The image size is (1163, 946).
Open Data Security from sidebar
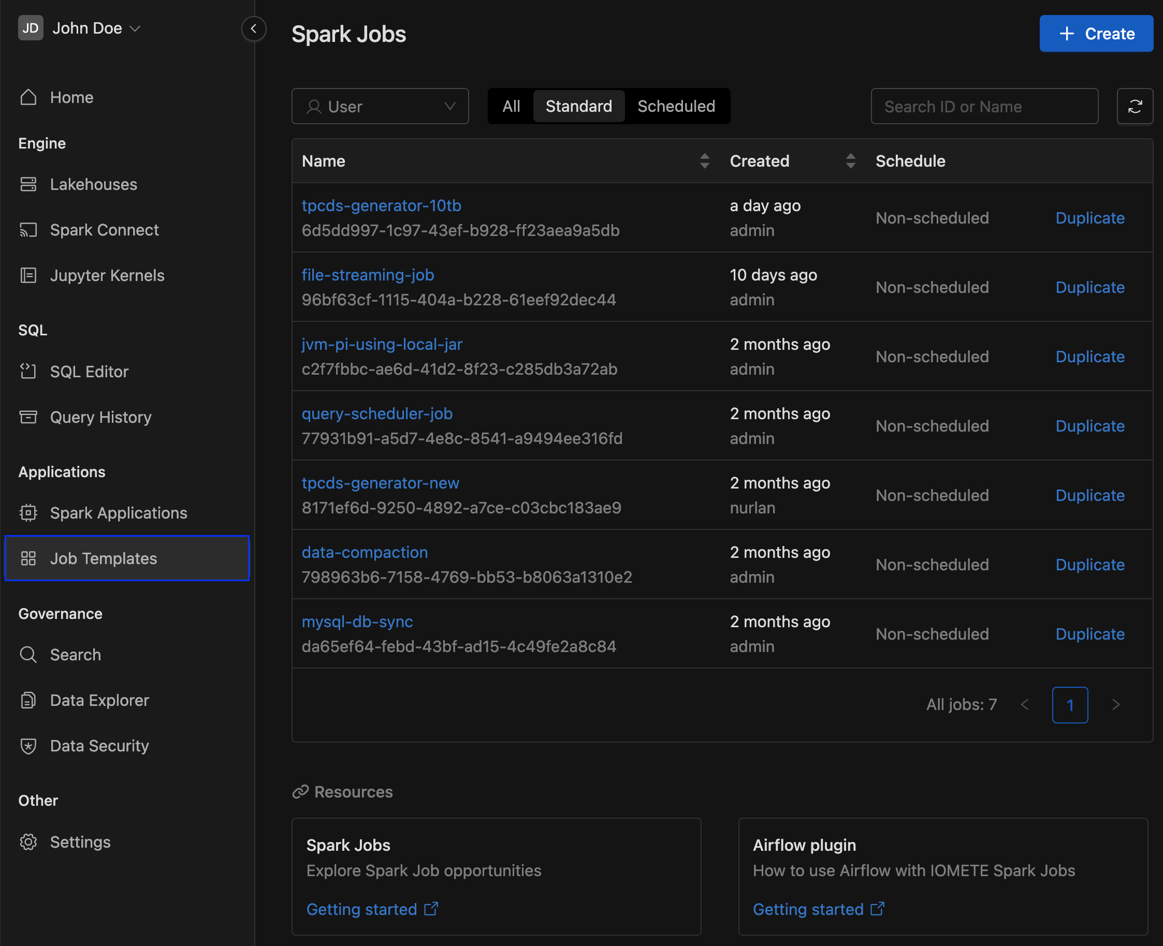point(100,744)
